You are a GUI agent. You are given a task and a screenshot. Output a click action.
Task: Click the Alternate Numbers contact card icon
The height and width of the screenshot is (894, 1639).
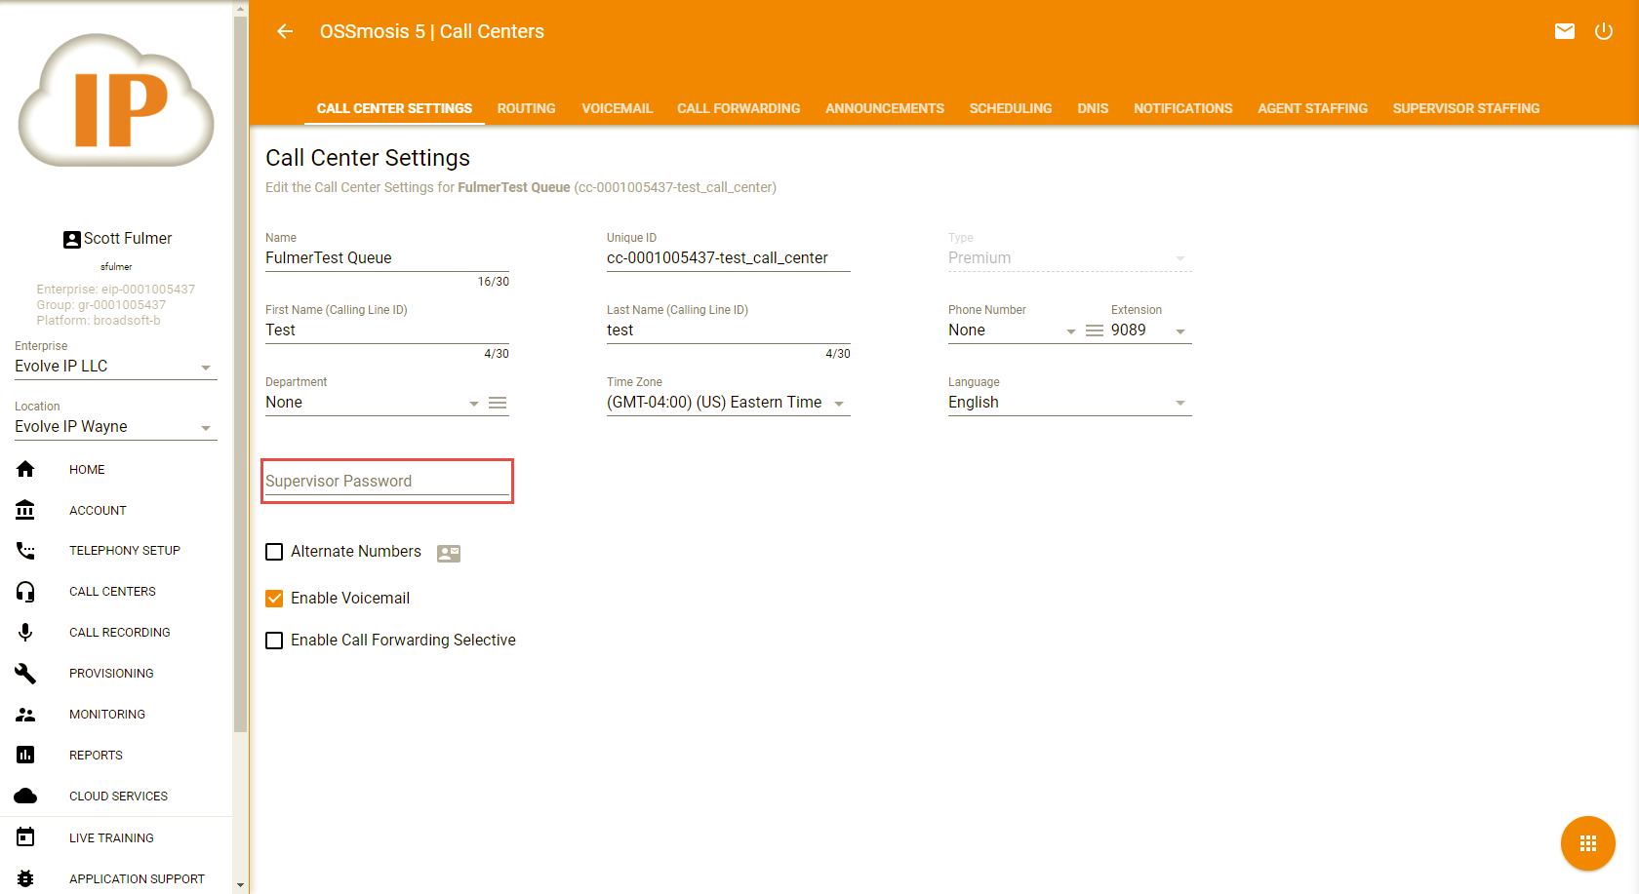coord(449,553)
